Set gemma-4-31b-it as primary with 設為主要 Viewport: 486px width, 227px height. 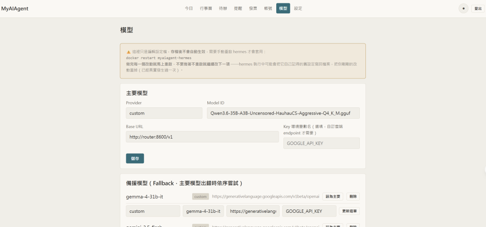[x=333, y=196]
